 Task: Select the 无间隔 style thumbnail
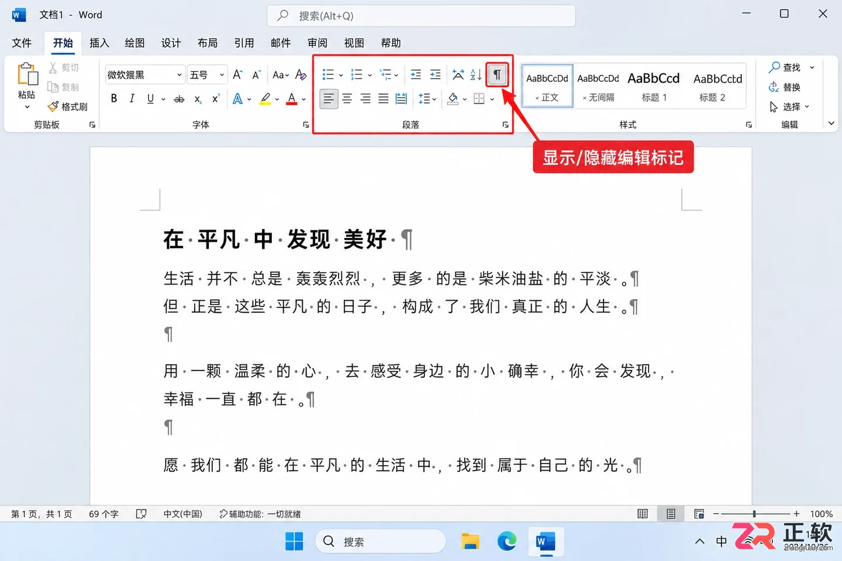click(598, 86)
